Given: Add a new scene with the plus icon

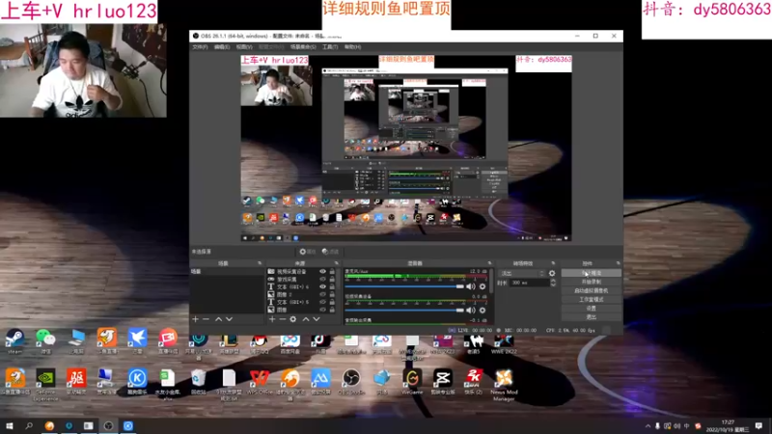Looking at the screenshot, I should (196, 319).
